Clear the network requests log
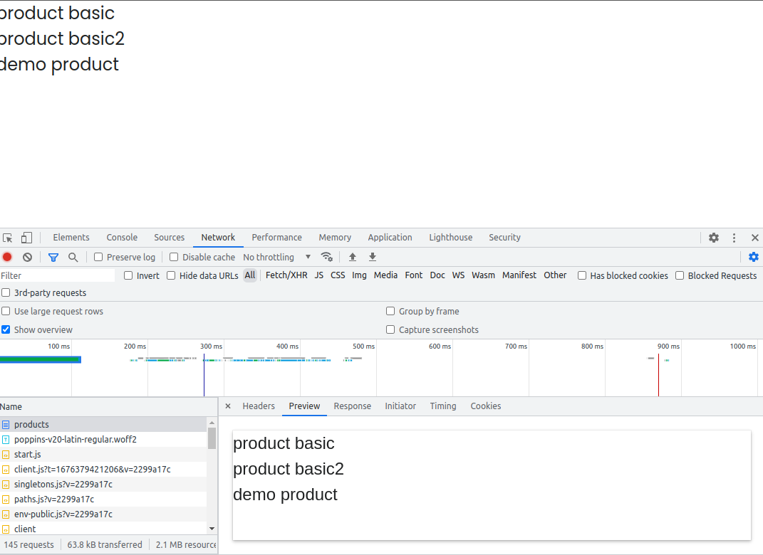This screenshot has width=763, height=555. [x=27, y=257]
